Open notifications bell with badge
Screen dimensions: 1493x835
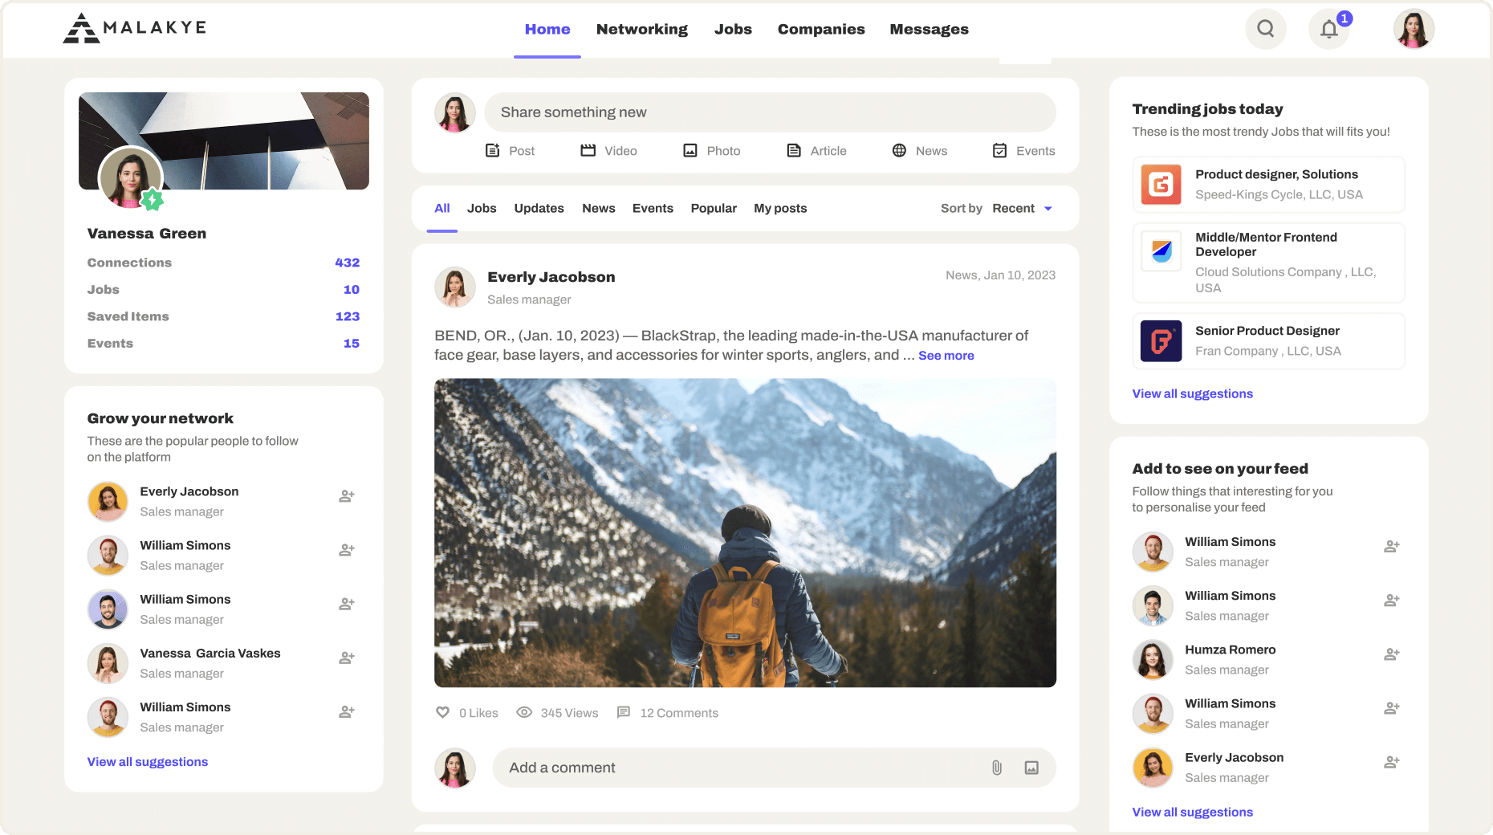[1329, 30]
